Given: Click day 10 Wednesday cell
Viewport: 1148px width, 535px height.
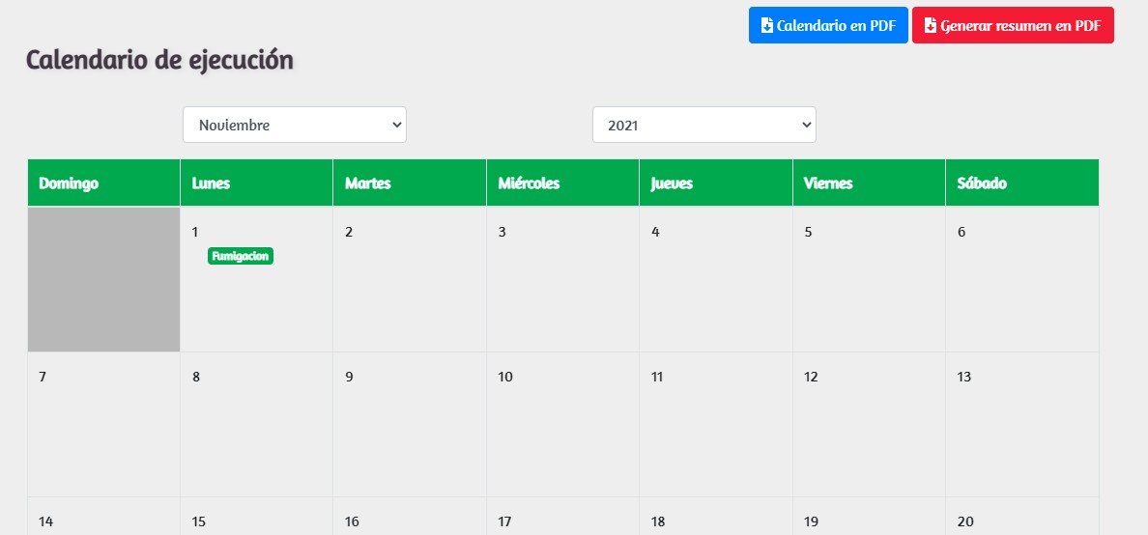Looking at the screenshot, I should [562, 424].
